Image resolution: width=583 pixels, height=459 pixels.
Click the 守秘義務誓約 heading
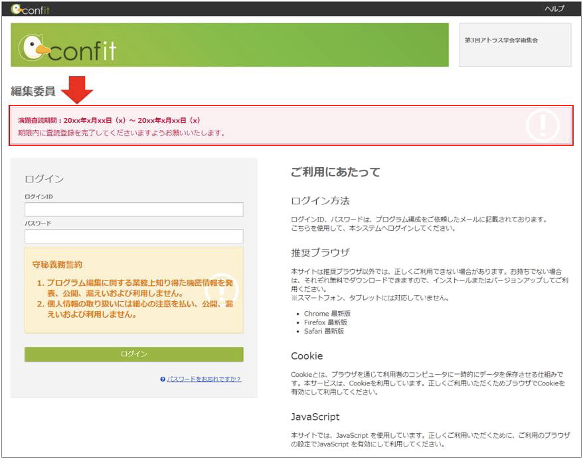click(x=58, y=264)
